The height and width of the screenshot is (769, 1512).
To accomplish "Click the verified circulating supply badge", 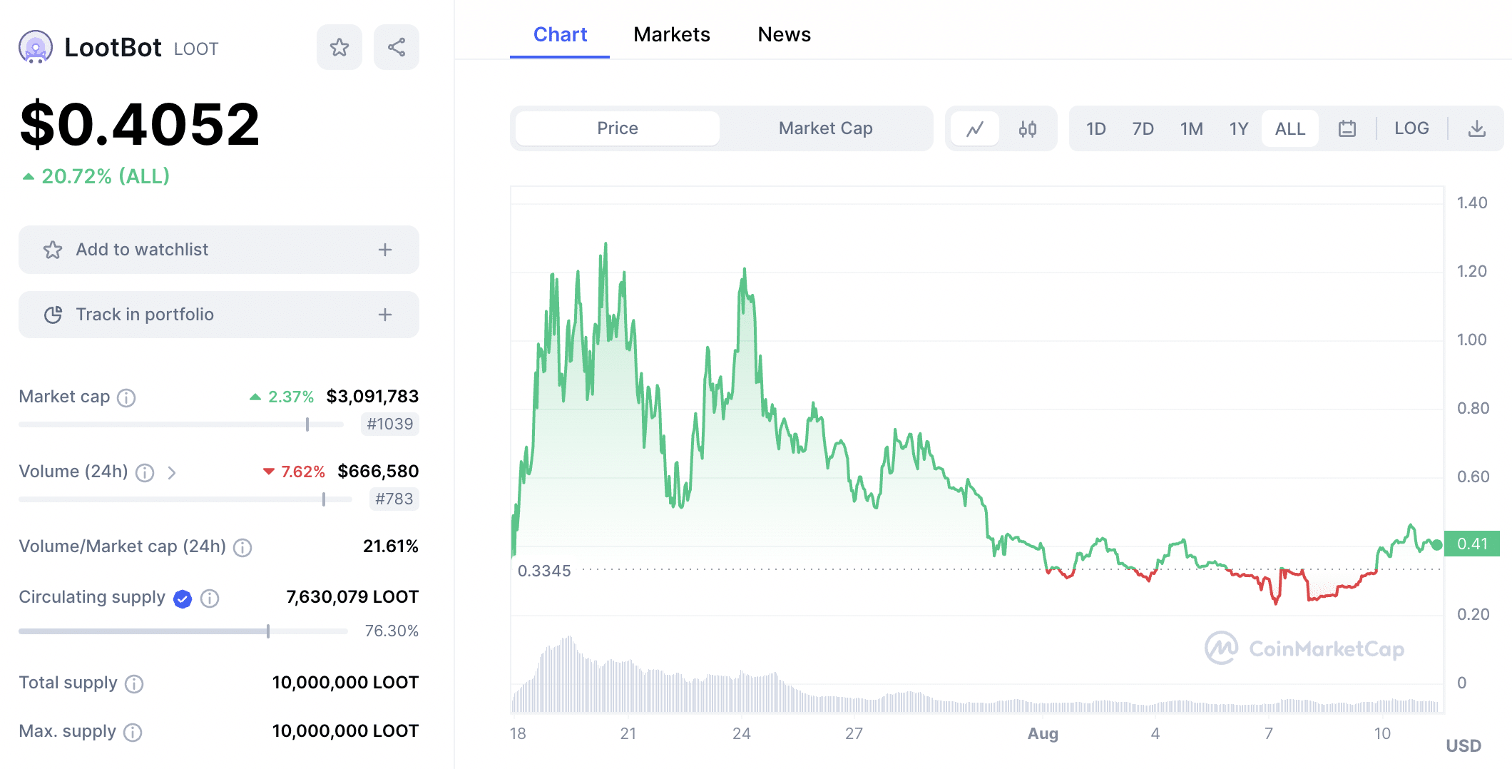I will (183, 599).
